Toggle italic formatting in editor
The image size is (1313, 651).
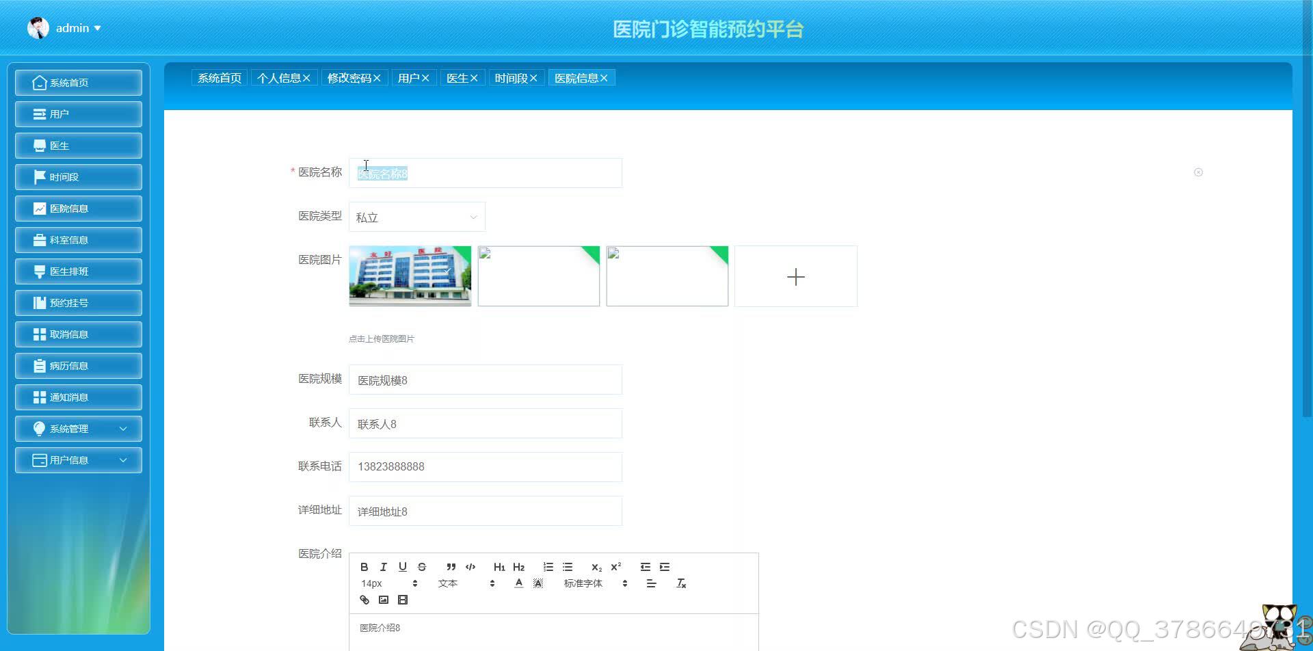pyautogui.click(x=384, y=567)
